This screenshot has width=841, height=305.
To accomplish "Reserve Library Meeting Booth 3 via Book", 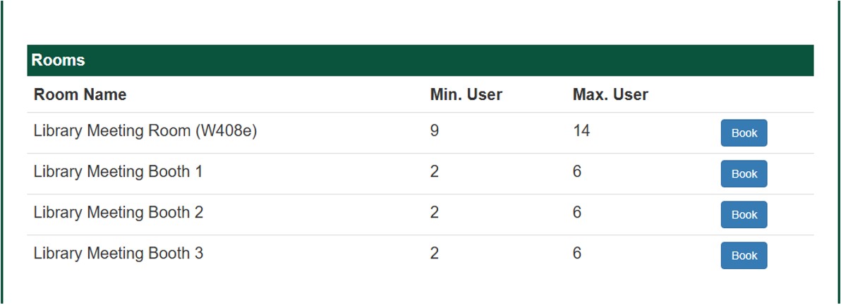I will click(x=744, y=256).
